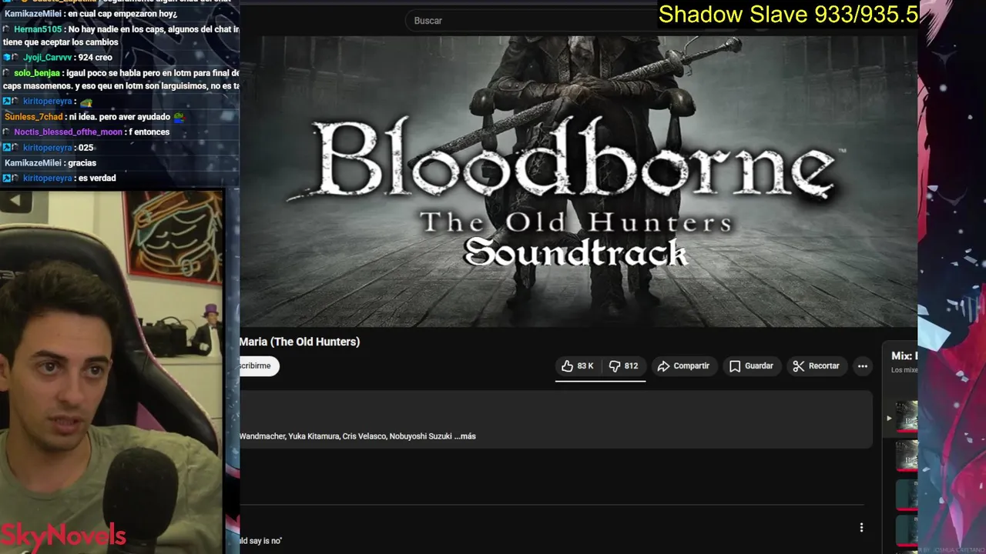
Task: Open the Compartir share dialog
Action: 683,366
